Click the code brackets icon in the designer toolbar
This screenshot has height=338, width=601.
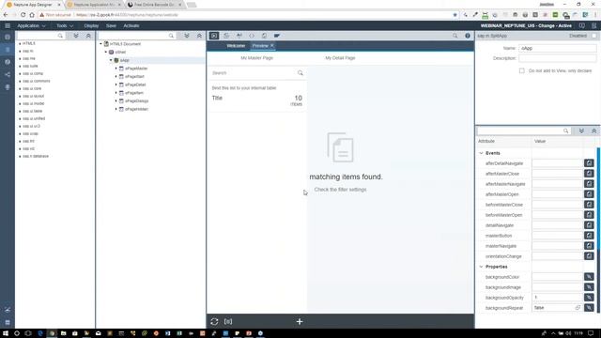(252, 36)
